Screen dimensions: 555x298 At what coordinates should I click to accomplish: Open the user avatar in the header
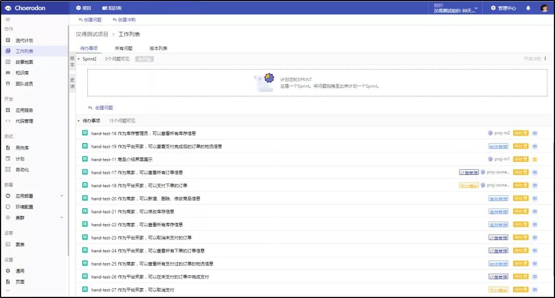coord(544,8)
